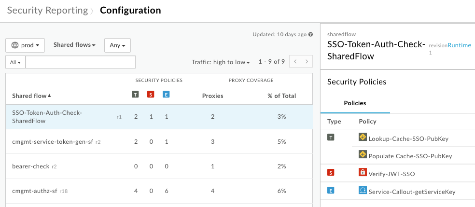
Task: Switch to the Policies tab
Action: click(x=355, y=103)
